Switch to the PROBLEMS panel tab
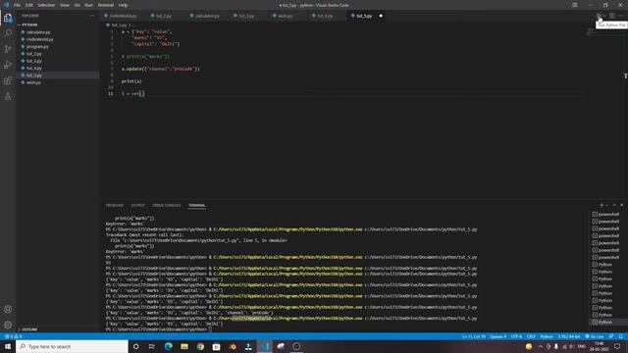 point(115,205)
